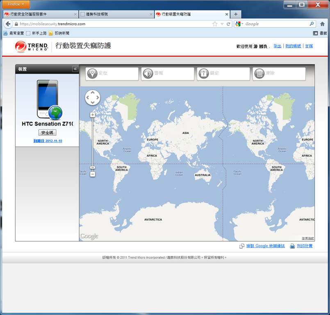This screenshot has height=315, width=330.
Task: Open the 即時新聞 news feed bookmark
Action: point(59,33)
